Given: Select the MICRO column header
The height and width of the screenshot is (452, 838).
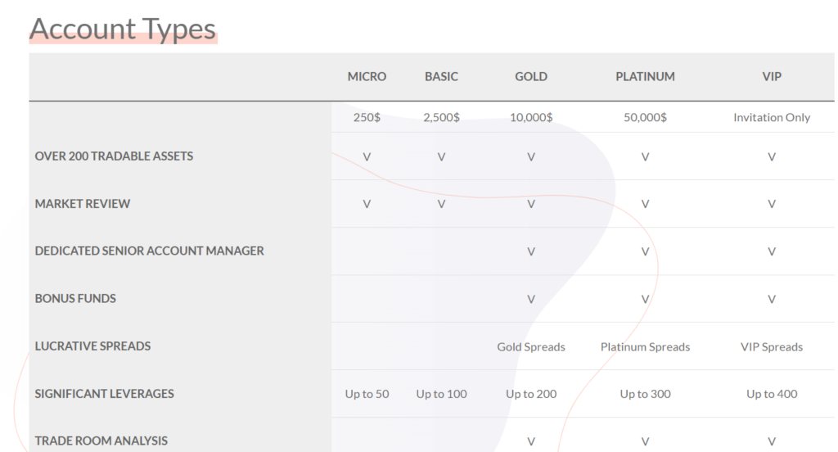Looking at the screenshot, I should coord(367,76).
